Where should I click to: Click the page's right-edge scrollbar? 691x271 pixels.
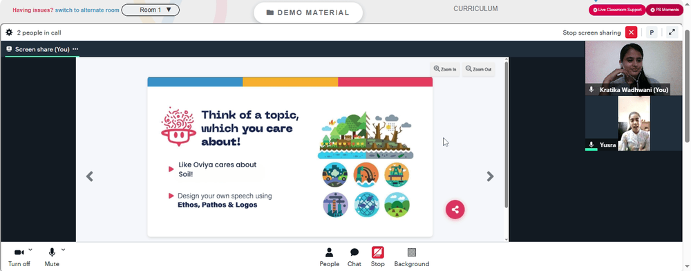pyautogui.click(x=688, y=86)
